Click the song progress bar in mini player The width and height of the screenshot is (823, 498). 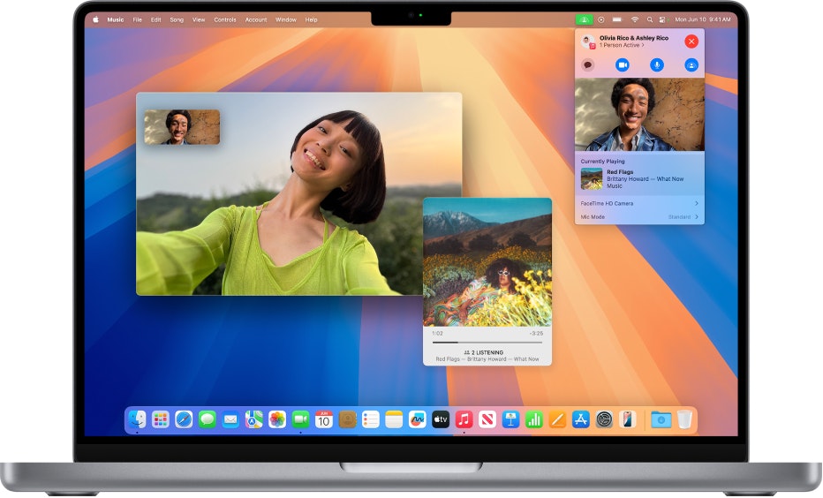tap(487, 342)
